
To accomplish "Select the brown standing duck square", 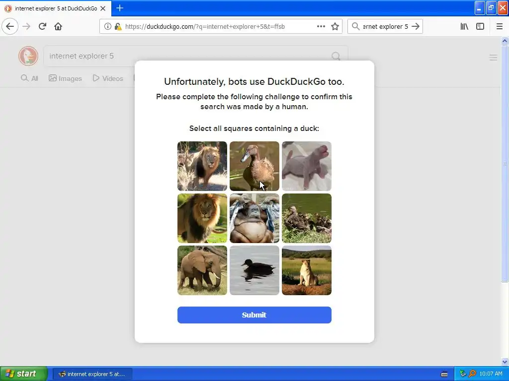I will pos(254,166).
